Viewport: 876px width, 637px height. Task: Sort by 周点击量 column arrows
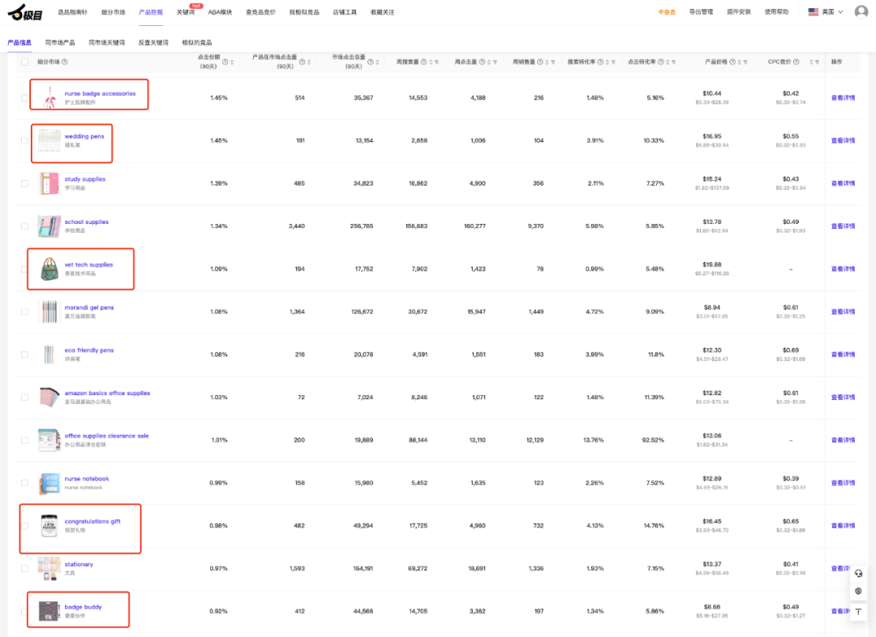[x=489, y=62]
